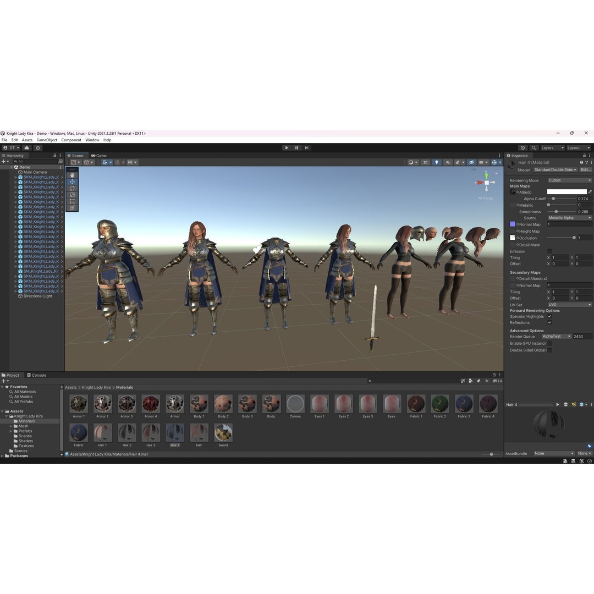Toggle Specular Highlights checkbox
The image size is (594, 594).
coord(549,316)
